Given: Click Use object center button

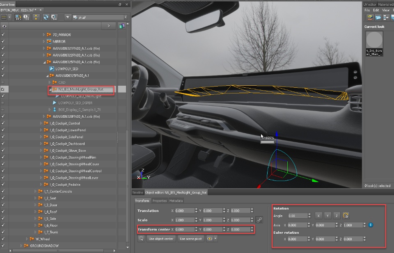Looking at the screenshot, I should tap(161, 239).
